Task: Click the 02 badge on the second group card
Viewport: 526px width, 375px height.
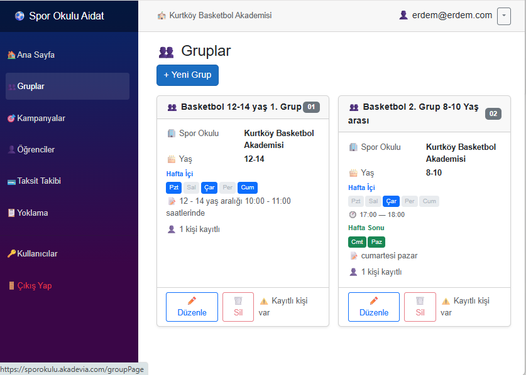Action: pos(493,114)
